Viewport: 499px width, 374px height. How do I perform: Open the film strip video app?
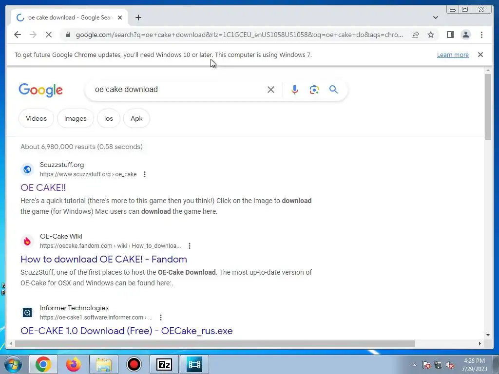[194, 364]
